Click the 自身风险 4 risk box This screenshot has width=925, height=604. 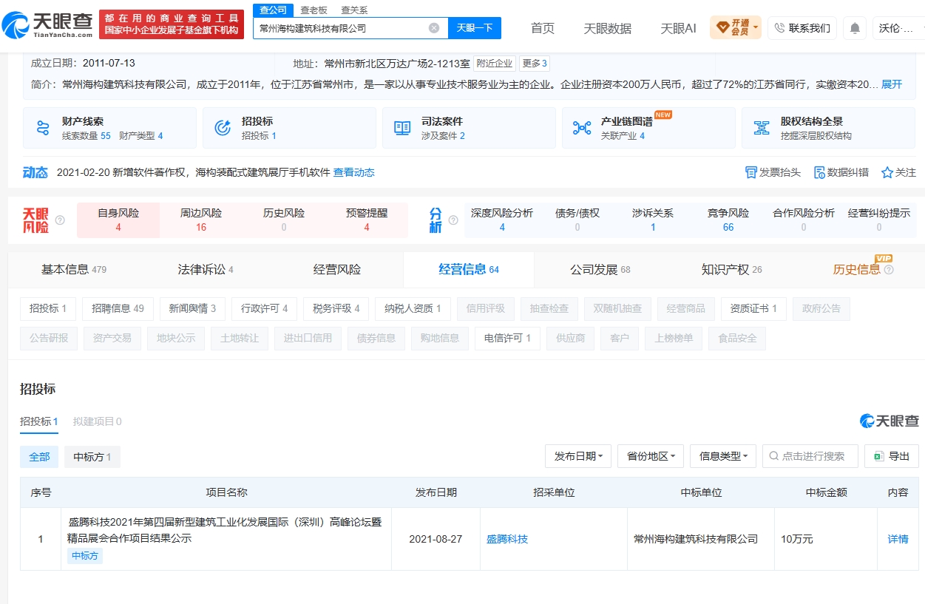pyautogui.click(x=118, y=220)
